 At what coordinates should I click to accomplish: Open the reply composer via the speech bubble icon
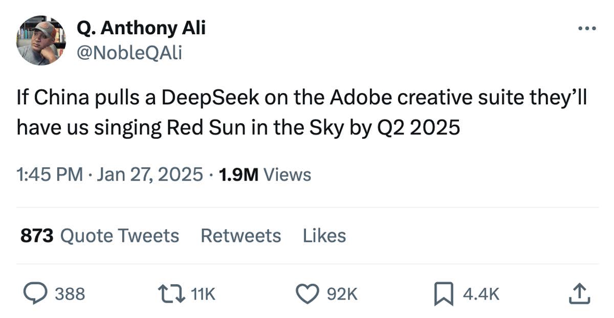click(x=34, y=293)
